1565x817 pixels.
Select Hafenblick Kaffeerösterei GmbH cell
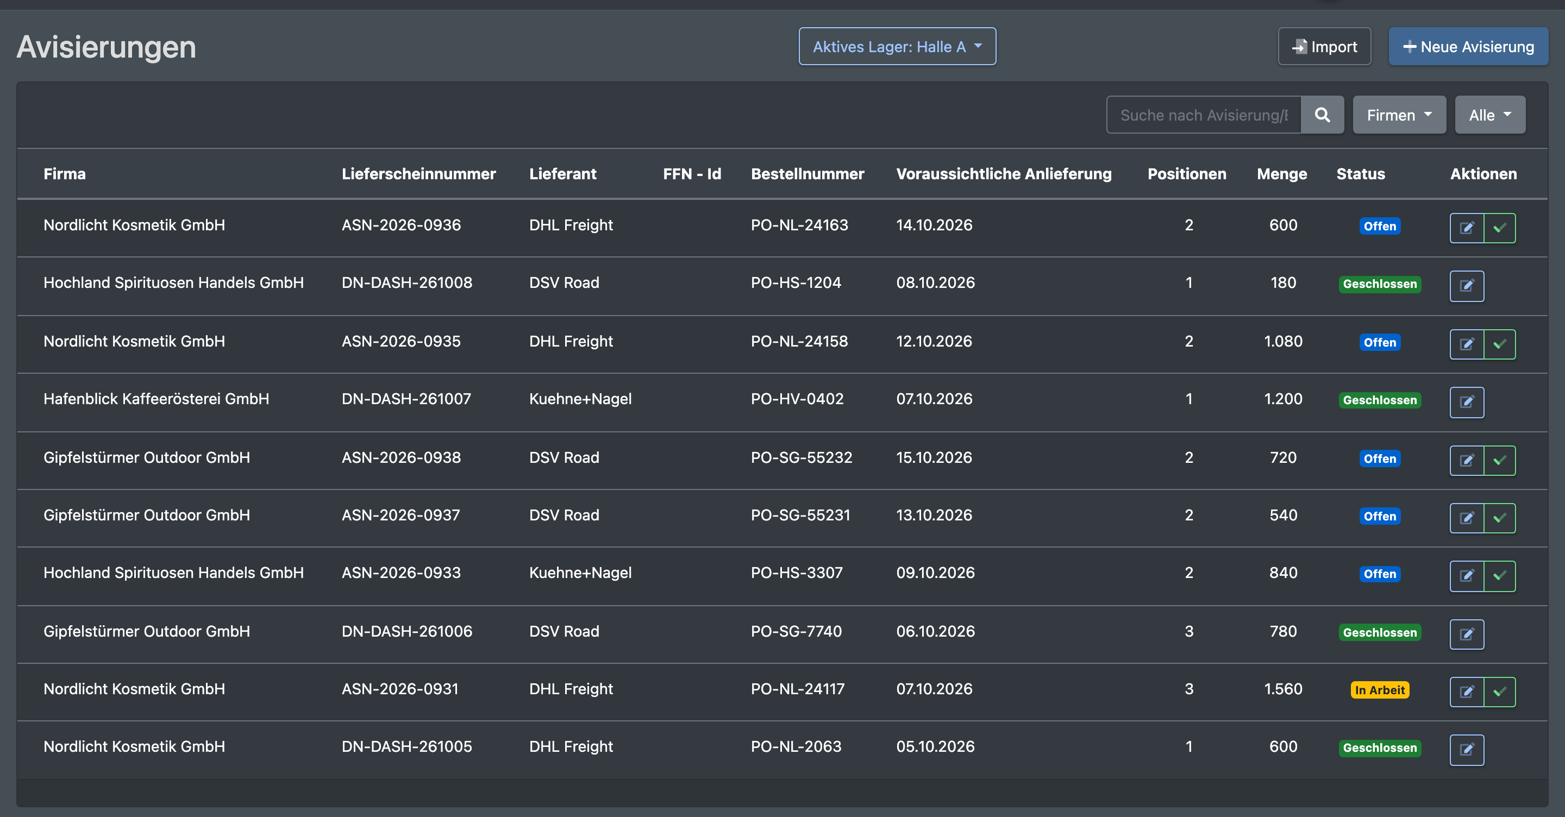point(156,399)
